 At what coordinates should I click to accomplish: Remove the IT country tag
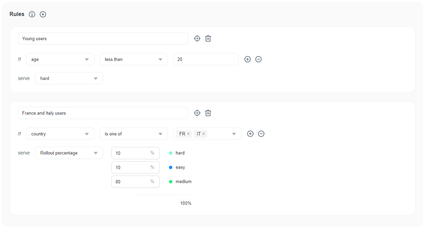[204, 134]
